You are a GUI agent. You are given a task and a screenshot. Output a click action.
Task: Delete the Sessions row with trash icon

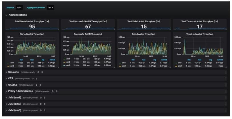42,72
